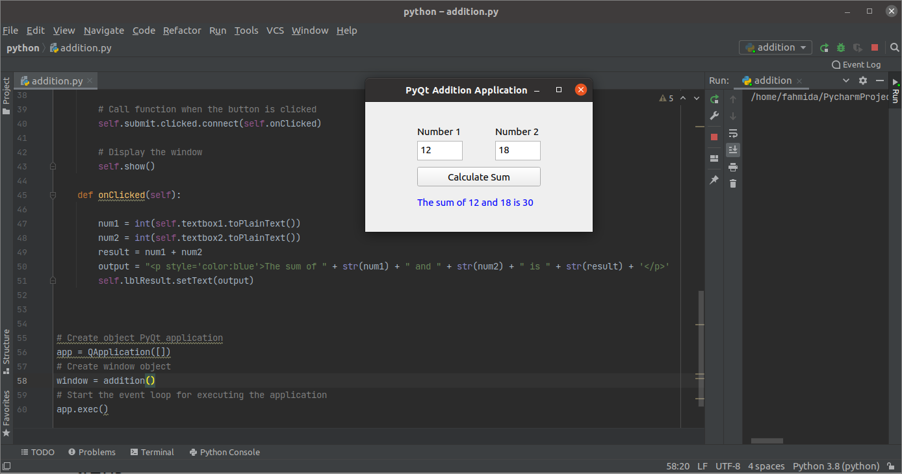
Task: Click the trash icon to clear output
Action: (733, 184)
